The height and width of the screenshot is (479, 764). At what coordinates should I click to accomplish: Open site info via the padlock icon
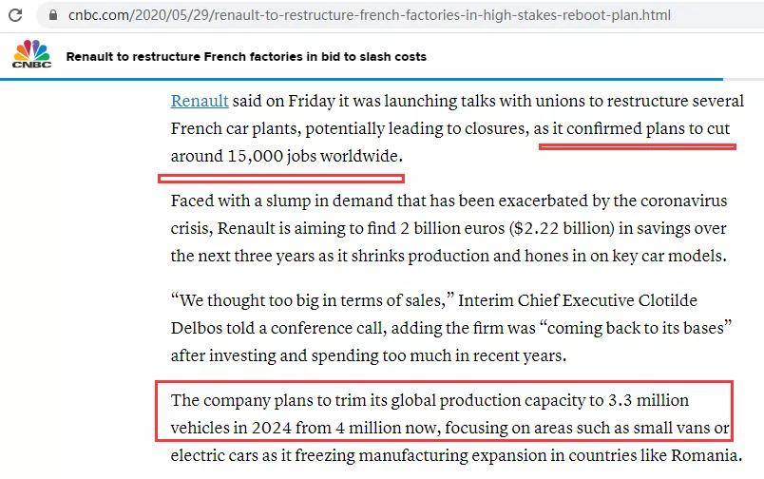[53, 15]
